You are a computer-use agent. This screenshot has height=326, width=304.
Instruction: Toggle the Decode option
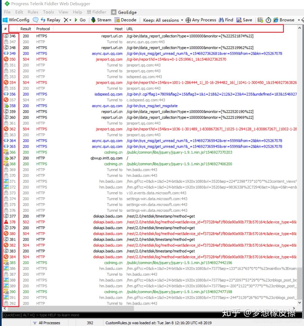[x=126, y=20]
